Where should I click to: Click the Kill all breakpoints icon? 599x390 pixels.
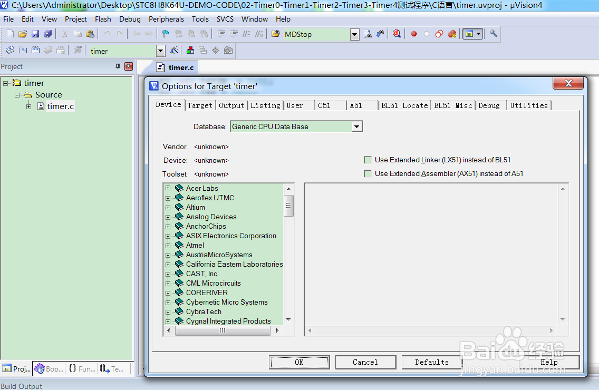[x=452, y=34]
